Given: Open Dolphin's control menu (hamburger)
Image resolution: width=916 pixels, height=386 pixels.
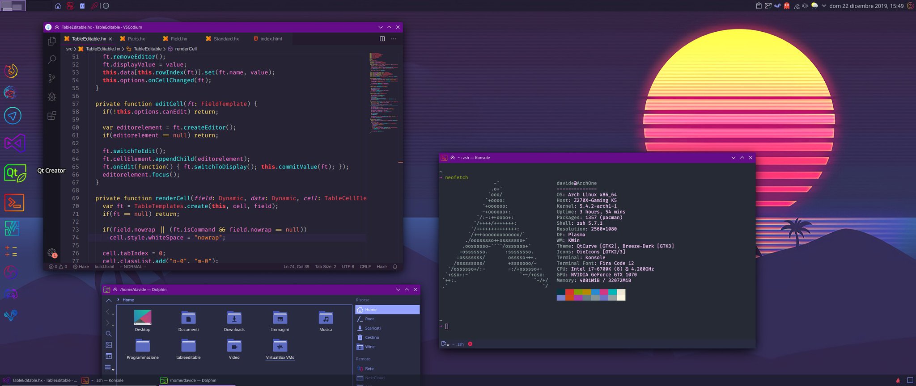Looking at the screenshot, I should (109, 368).
